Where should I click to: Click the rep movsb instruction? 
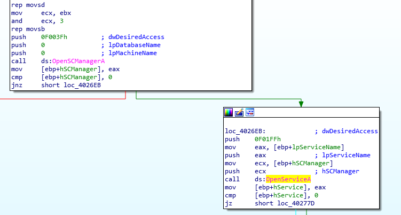(28, 29)
